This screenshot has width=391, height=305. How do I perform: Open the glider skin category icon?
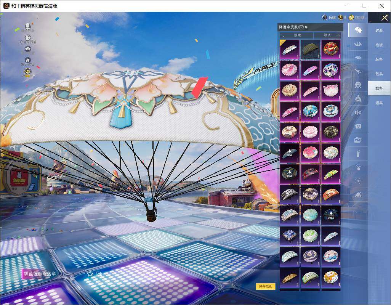click(358, 44)
